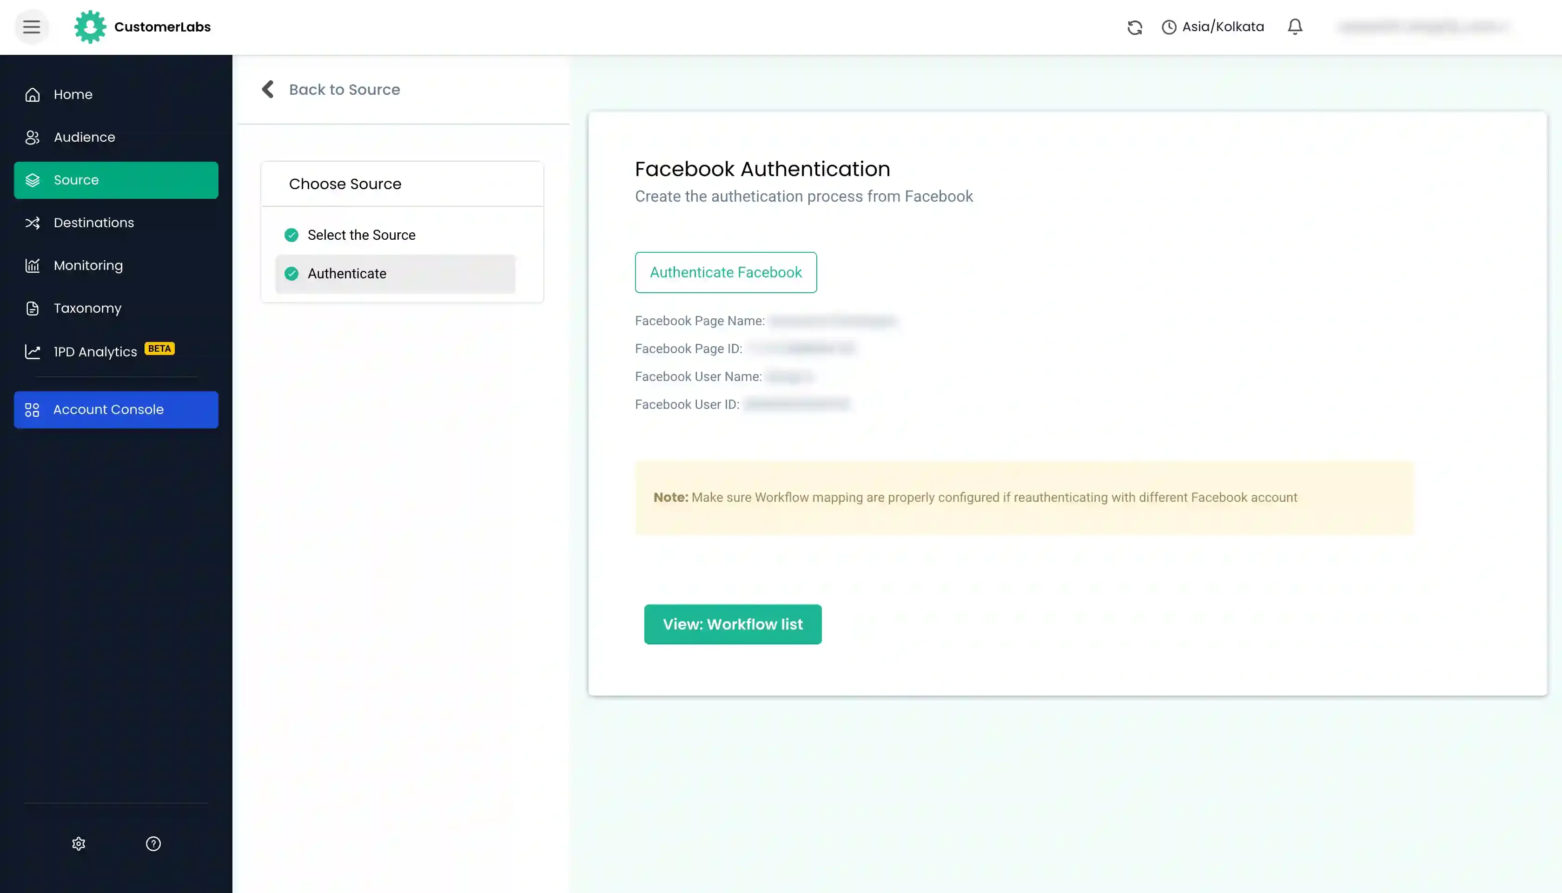
Task: Click the Destinations shuffle icon
Action: click(x=33, y=223)
